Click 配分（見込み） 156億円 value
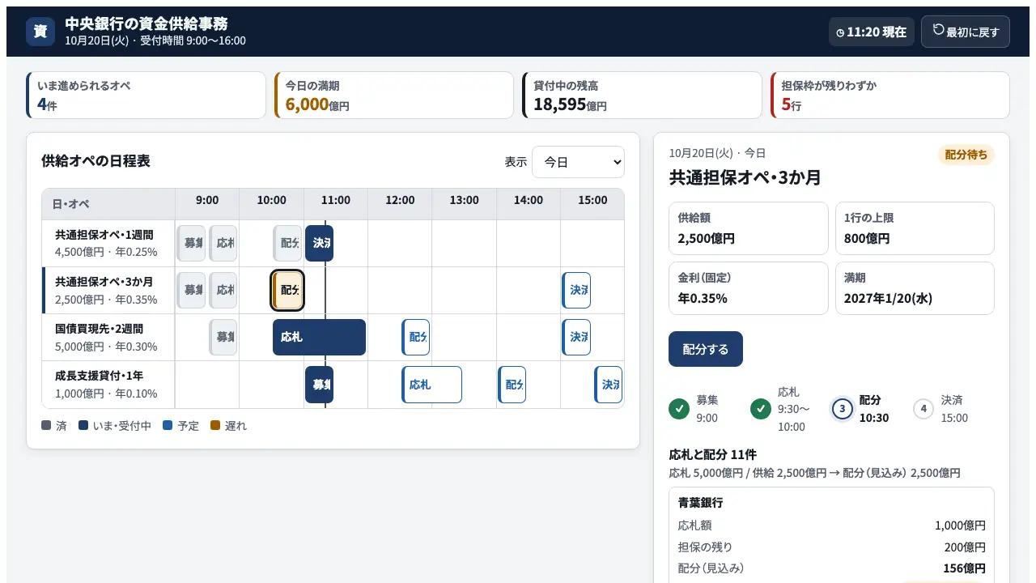Viewport: 1036px width, 583px height. point(965,568)
